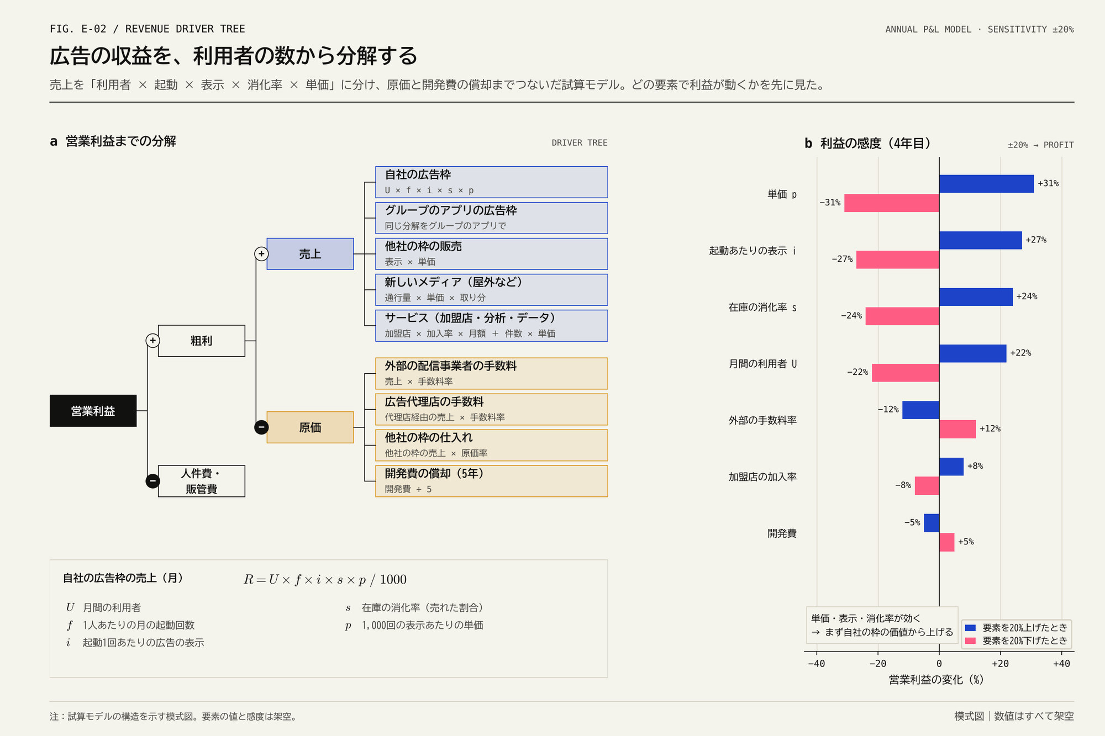Viewport: 1105px width, 736px height.
Task: Click the 月間の利用者 U axis label
Action: point(762,364)
